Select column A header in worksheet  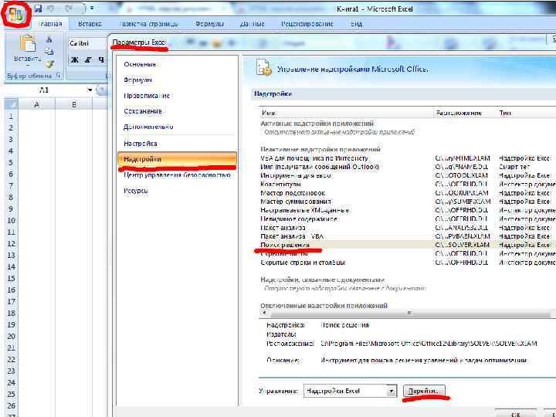36,104
